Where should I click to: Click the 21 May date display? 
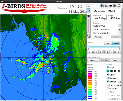[77, 12]
